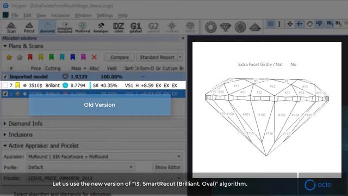The image size is (348, 196).
Task: Click the fancy toolbar icon
Action: [x=190, y=28]
